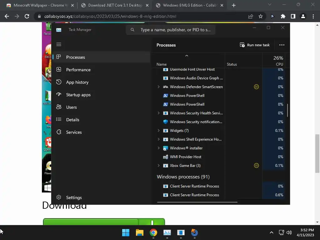Click the Chrome icon on the taskbar
Screen dimensions: 320x240
pos(153,232)
